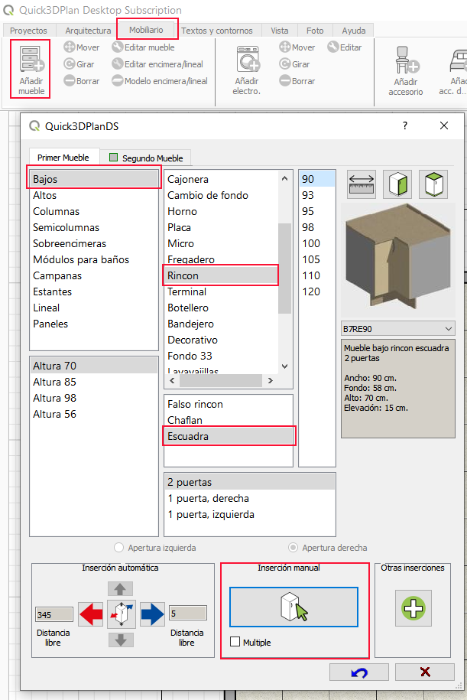Click the down arrow insertion button
Screen dimensions: 467x700
click(121, 640)
